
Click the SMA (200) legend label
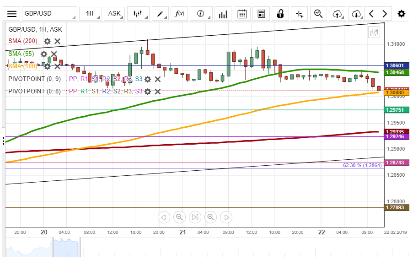click(x=23, y=41)
